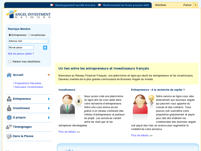Screen dimensions: 201x151
Task: Open Renforcement de fonds propres ticker link
Action: point(126,5)
